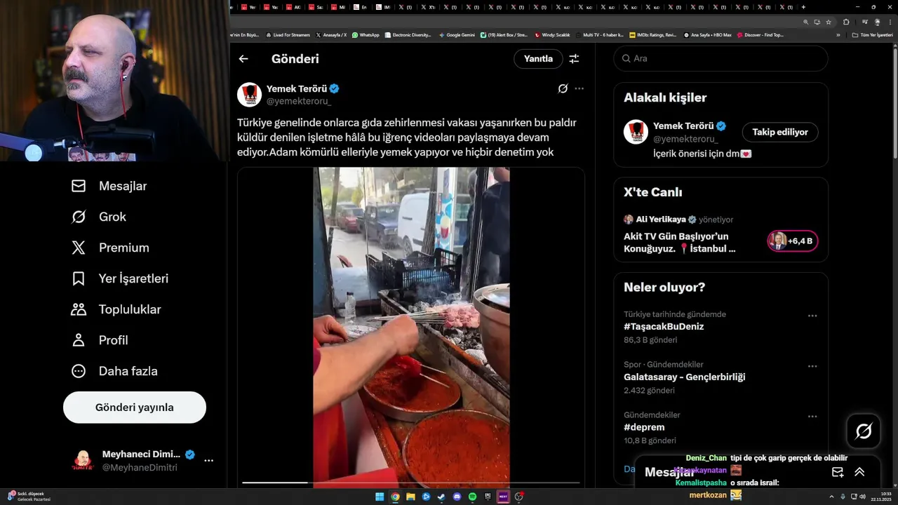The width and height of the screenshot is (898, 505).
Task: Open Ana Sayfa • HBO Max bookmark
Action: [708, 34]
